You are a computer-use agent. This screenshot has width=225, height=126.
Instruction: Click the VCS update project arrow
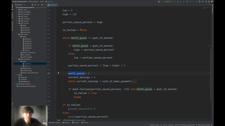(191, 1)
